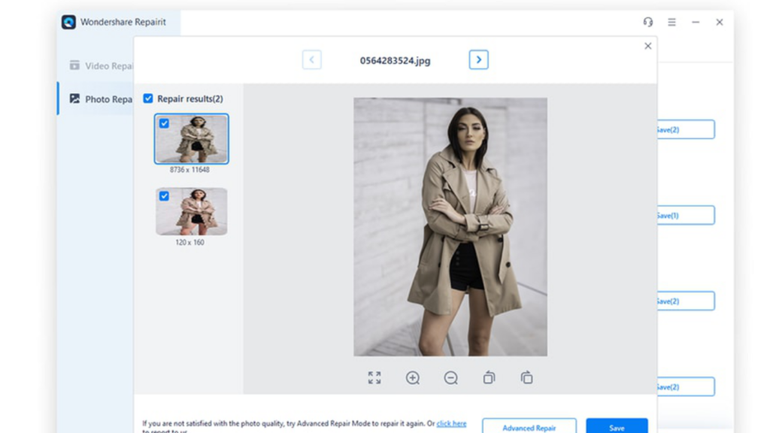Open the hamburger menu in title bar
The height and width of the screenshot is (433, 770).
click(671, 23)
